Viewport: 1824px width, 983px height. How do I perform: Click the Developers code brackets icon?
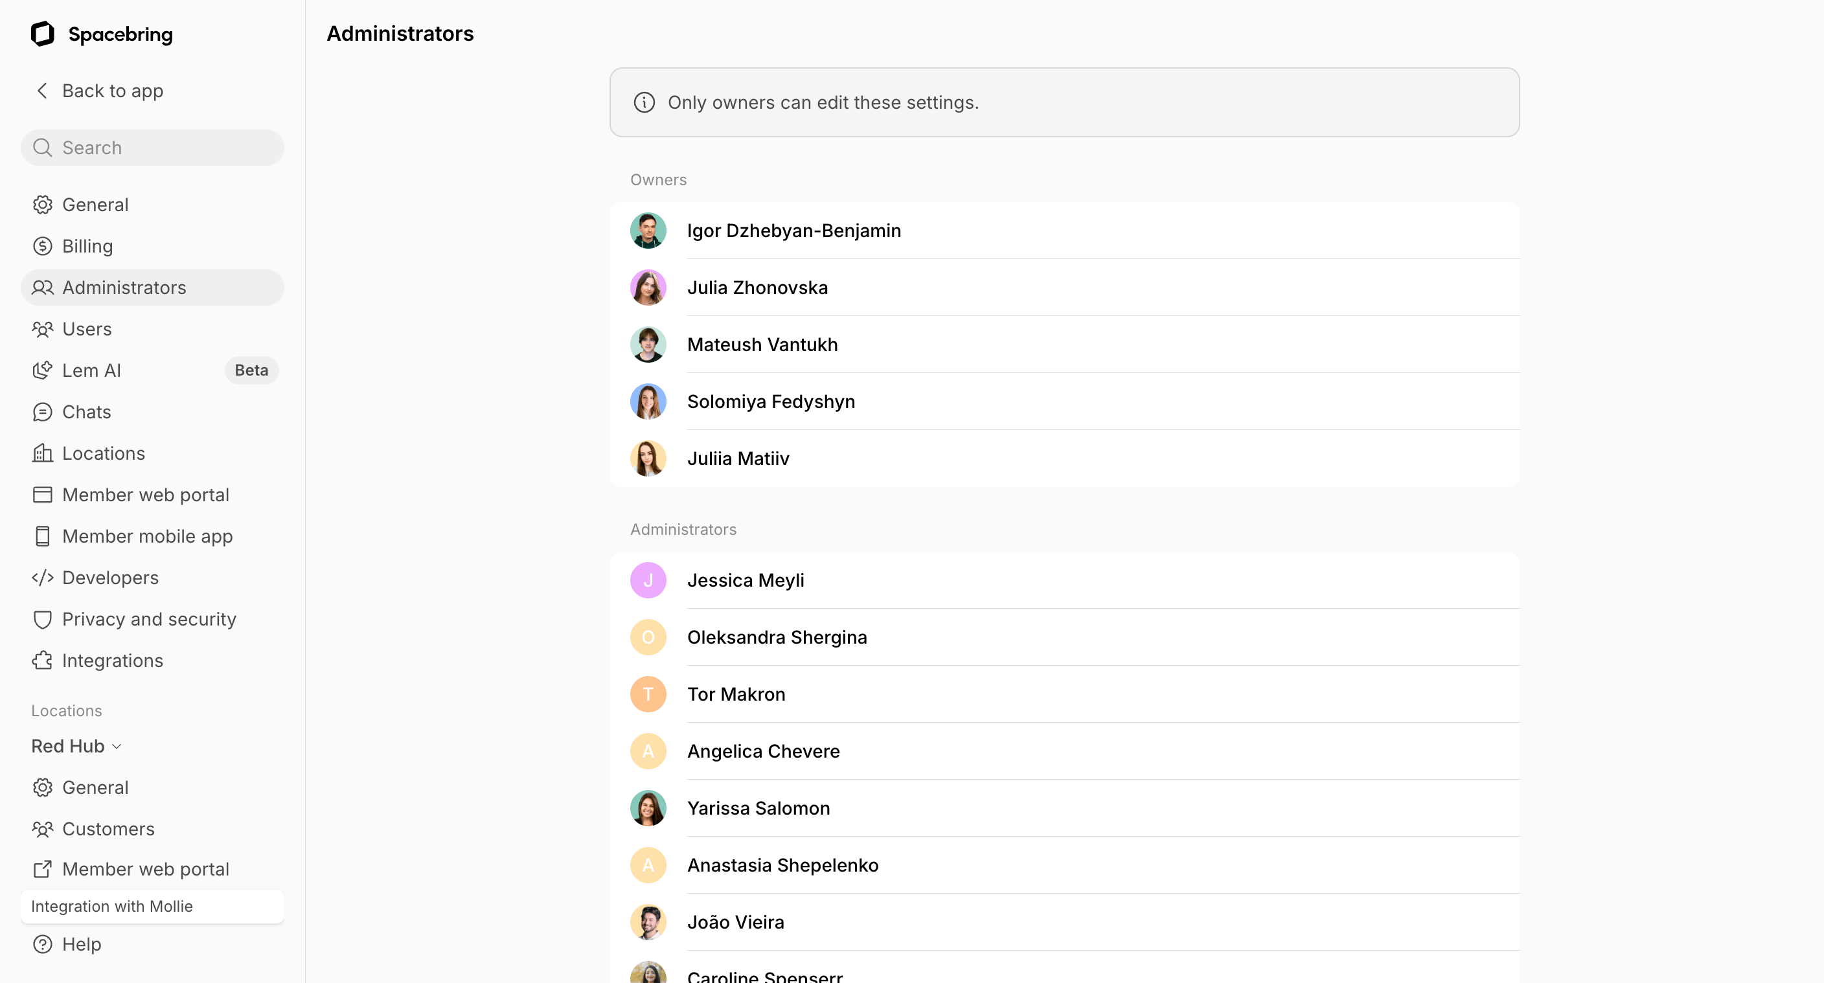click(x=43, y=578)
